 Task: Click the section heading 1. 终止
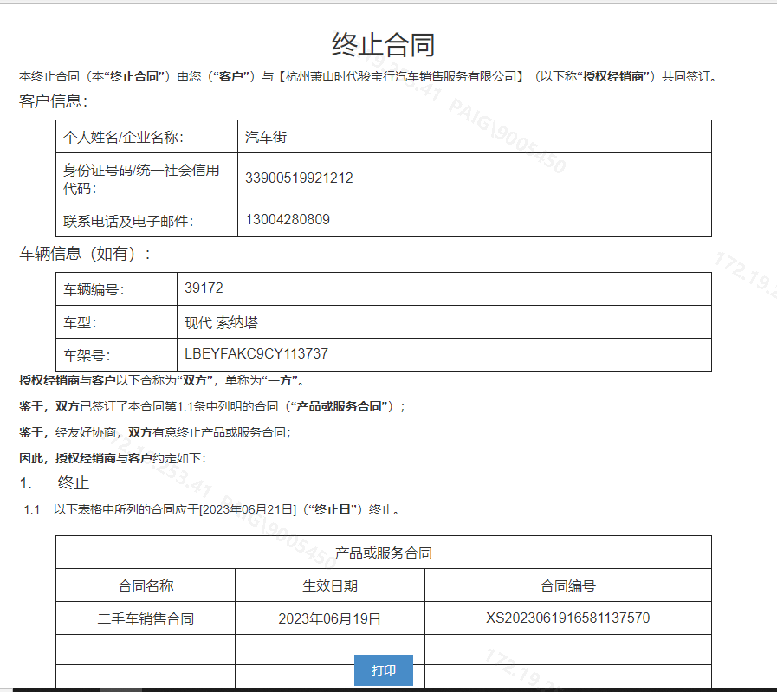tap(55, 482)
